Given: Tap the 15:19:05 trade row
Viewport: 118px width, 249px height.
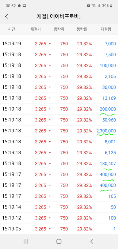Looking at the screenshot, I should [x=59, y=229].
